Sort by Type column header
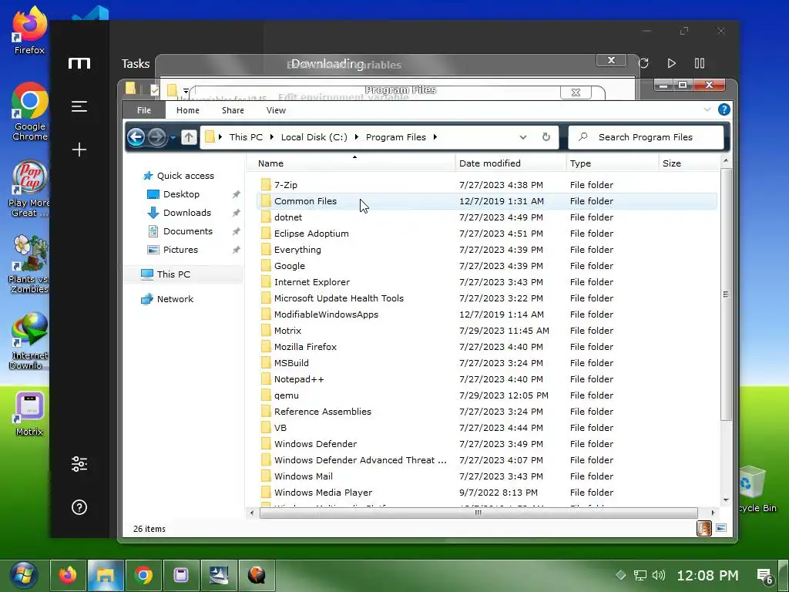Image resolution: width=789 pixels, height=592 pixels. pyautogui.click(x=612, y=163)
